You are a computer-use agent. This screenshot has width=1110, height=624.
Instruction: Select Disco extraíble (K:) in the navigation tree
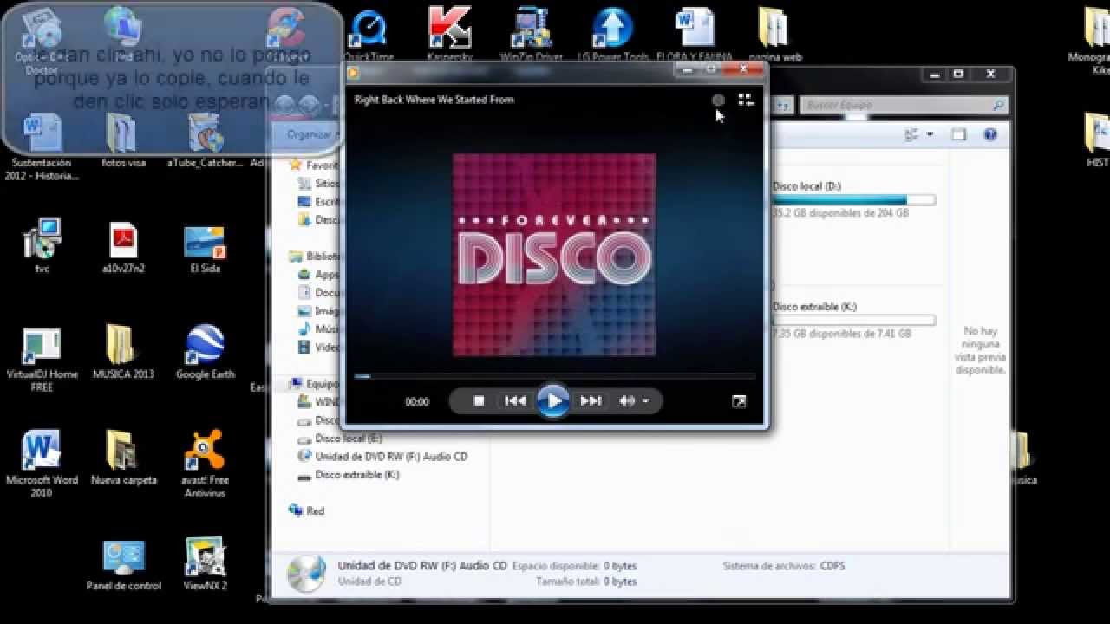point(349,475)
